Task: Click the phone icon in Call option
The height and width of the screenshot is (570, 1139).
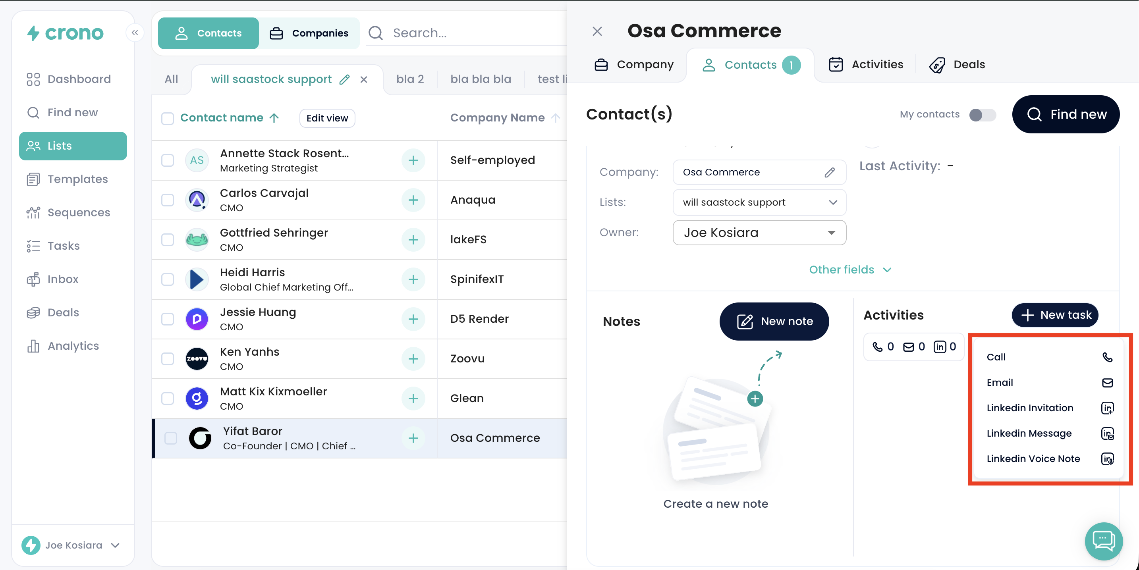Action: pyautogui.click(x=1107, y=357)
